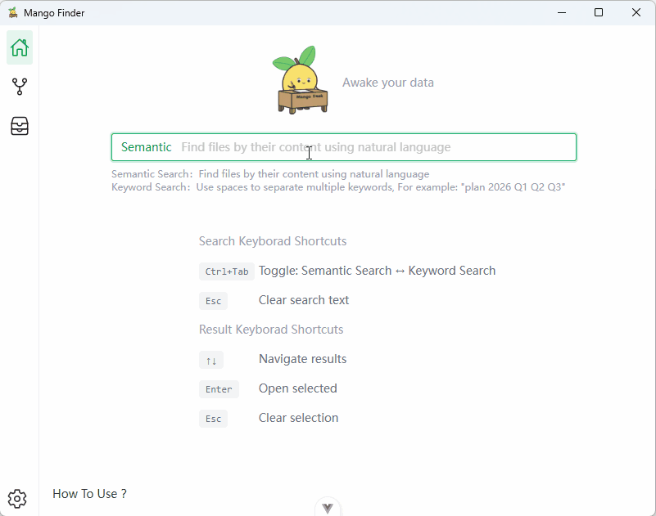
Task: Activate the highlighted Home navigation item
Action: click(x=19, y=47)
